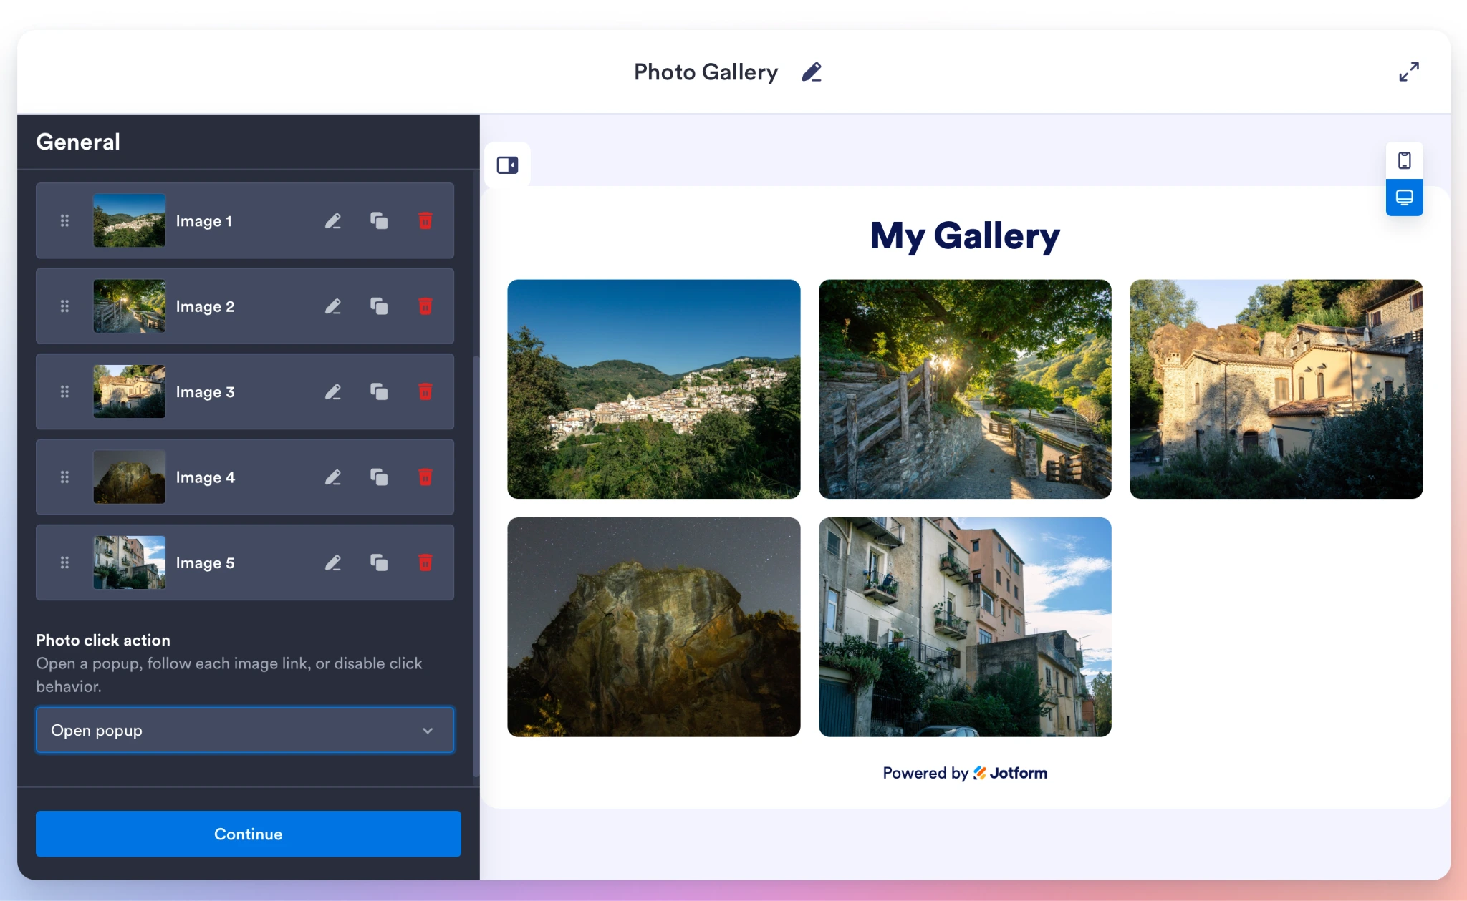Switch preview to desktop view
The height and width of the screenshot is (901, 1467).
tap(1404, 198)
